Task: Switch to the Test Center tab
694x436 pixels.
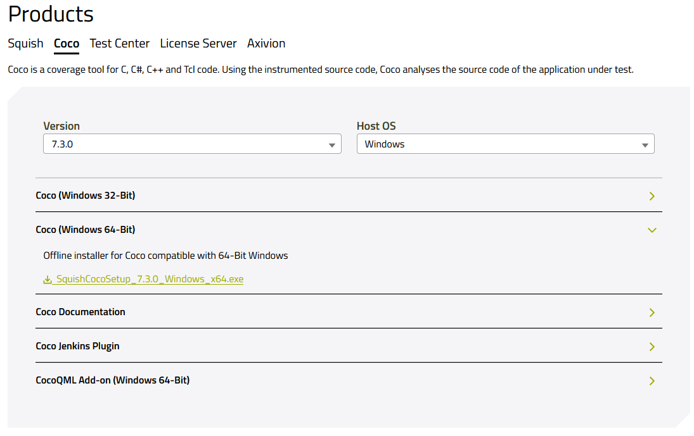Action: [119, 44]
